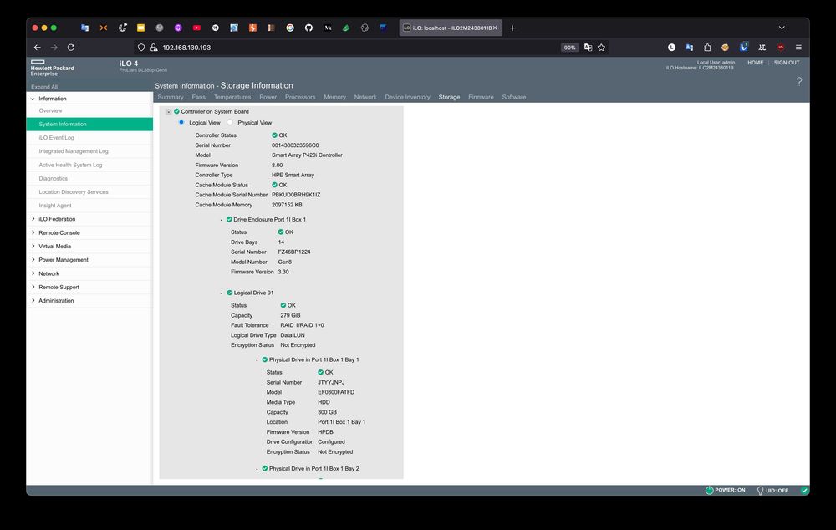836x530 pixels.
Task: Bookmark this page with star icon
Action: tap(601, 48)
